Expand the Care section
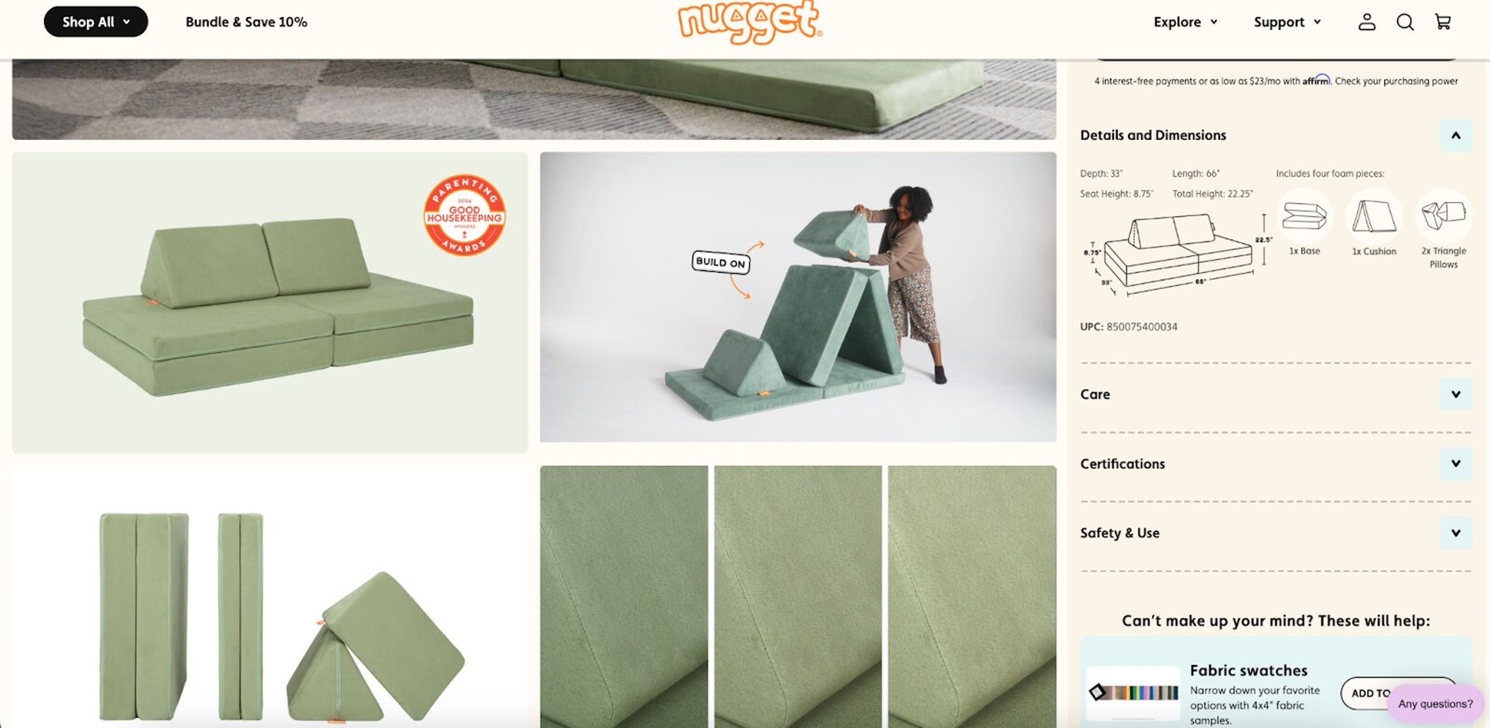The image size is (1490, 728). pos(1456,394)
